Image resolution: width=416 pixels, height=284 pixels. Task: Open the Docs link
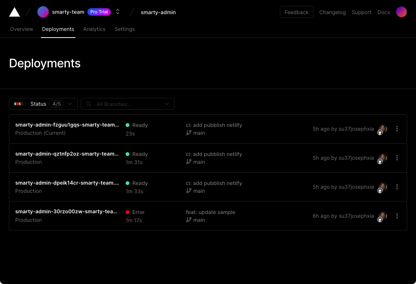(383, 12)
